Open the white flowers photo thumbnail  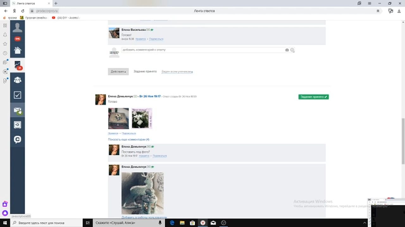142,119
